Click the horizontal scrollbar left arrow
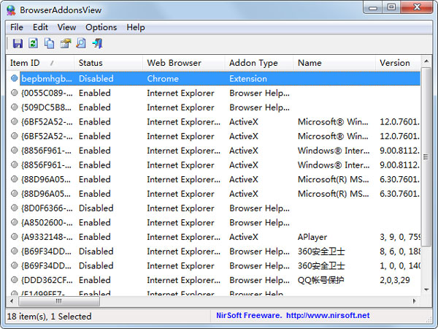 coord(12,301)
